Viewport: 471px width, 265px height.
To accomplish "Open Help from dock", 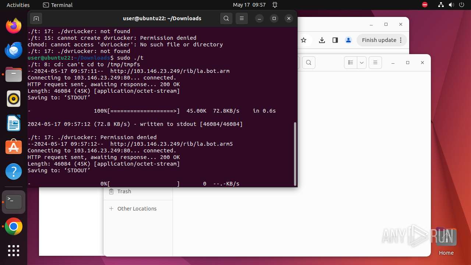I will pyautogui.click(x=14, y=172).
